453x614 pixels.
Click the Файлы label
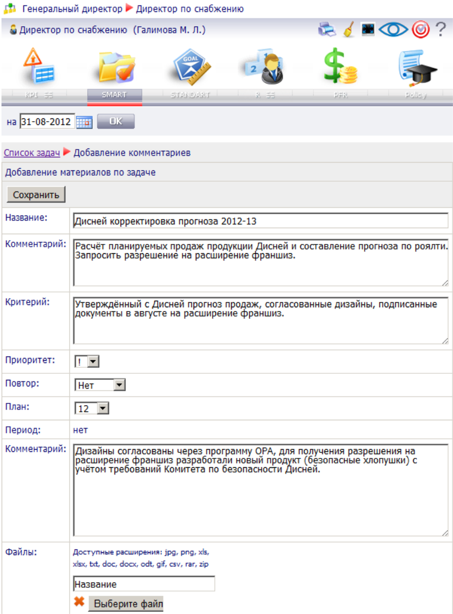tap(21, 552)
